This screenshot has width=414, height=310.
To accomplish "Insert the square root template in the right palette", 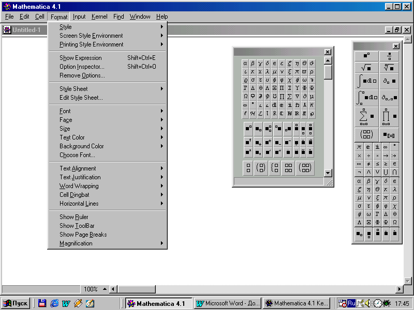I will tap(366, 68).
